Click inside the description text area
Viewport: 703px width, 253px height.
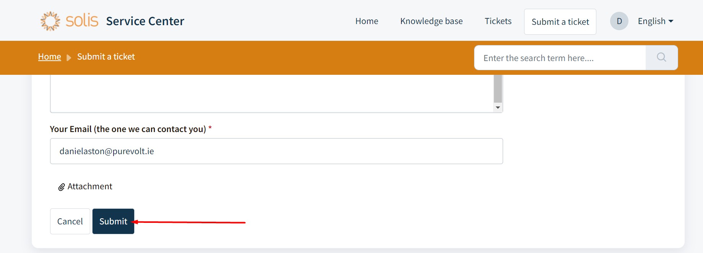268,93
